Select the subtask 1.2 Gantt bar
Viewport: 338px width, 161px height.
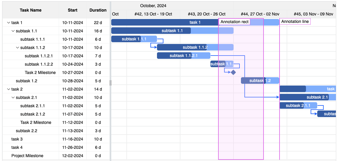click(260, 81)
